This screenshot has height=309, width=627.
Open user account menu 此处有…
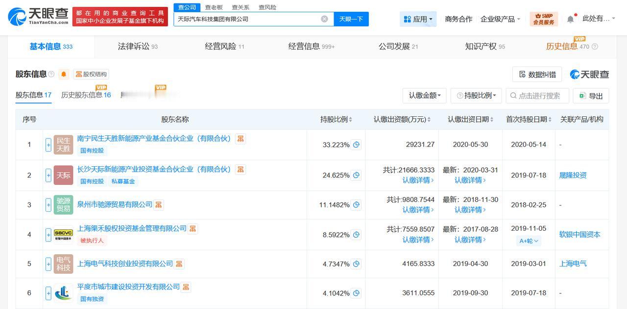click(599, 19)
